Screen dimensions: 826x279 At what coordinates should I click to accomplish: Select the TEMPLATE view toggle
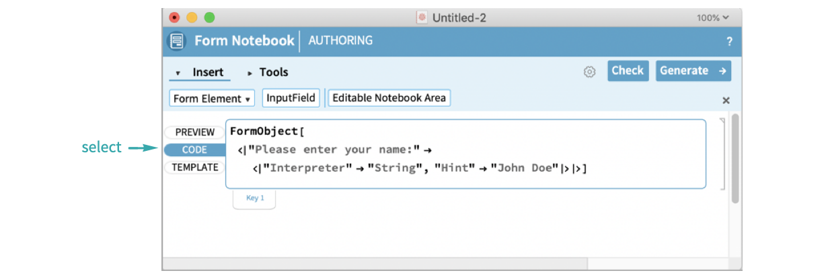(x=195, y=167)
